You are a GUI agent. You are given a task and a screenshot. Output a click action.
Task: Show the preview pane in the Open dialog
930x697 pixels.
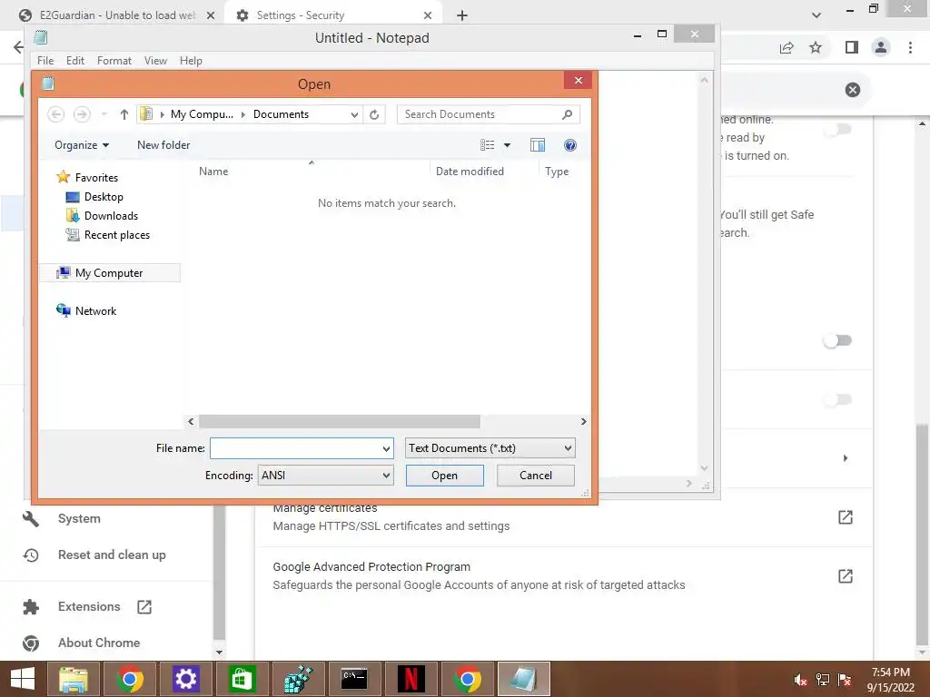(x=538, y=145)
